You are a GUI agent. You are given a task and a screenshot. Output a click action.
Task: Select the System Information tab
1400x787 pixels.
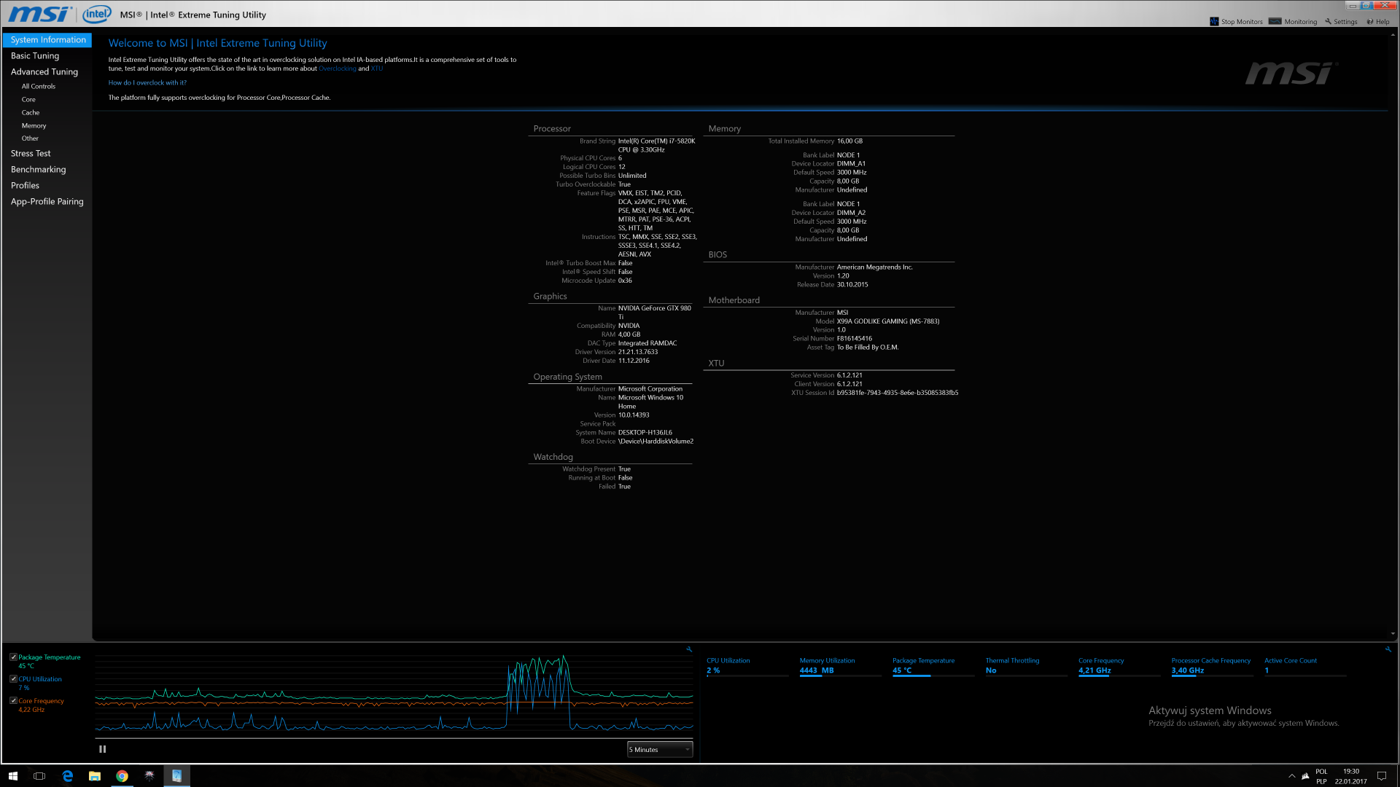tap(47, 40)
